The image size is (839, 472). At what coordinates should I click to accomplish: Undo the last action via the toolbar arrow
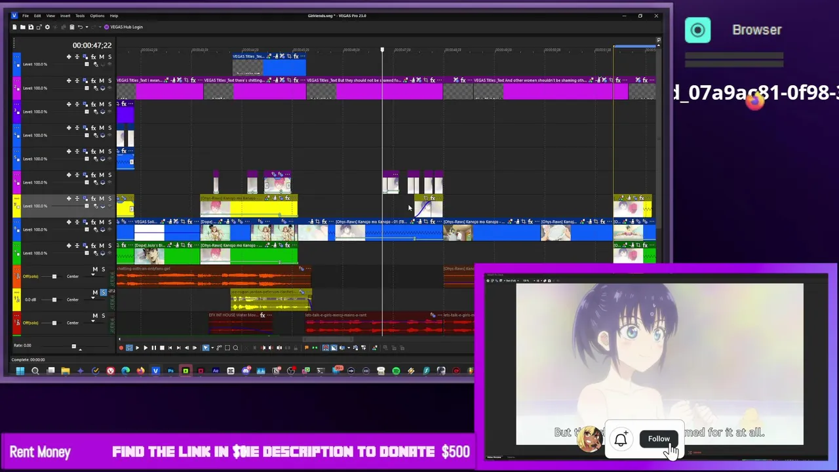coord(80,27)
